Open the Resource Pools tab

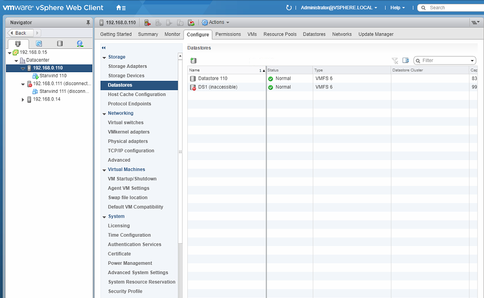(280, 34)
